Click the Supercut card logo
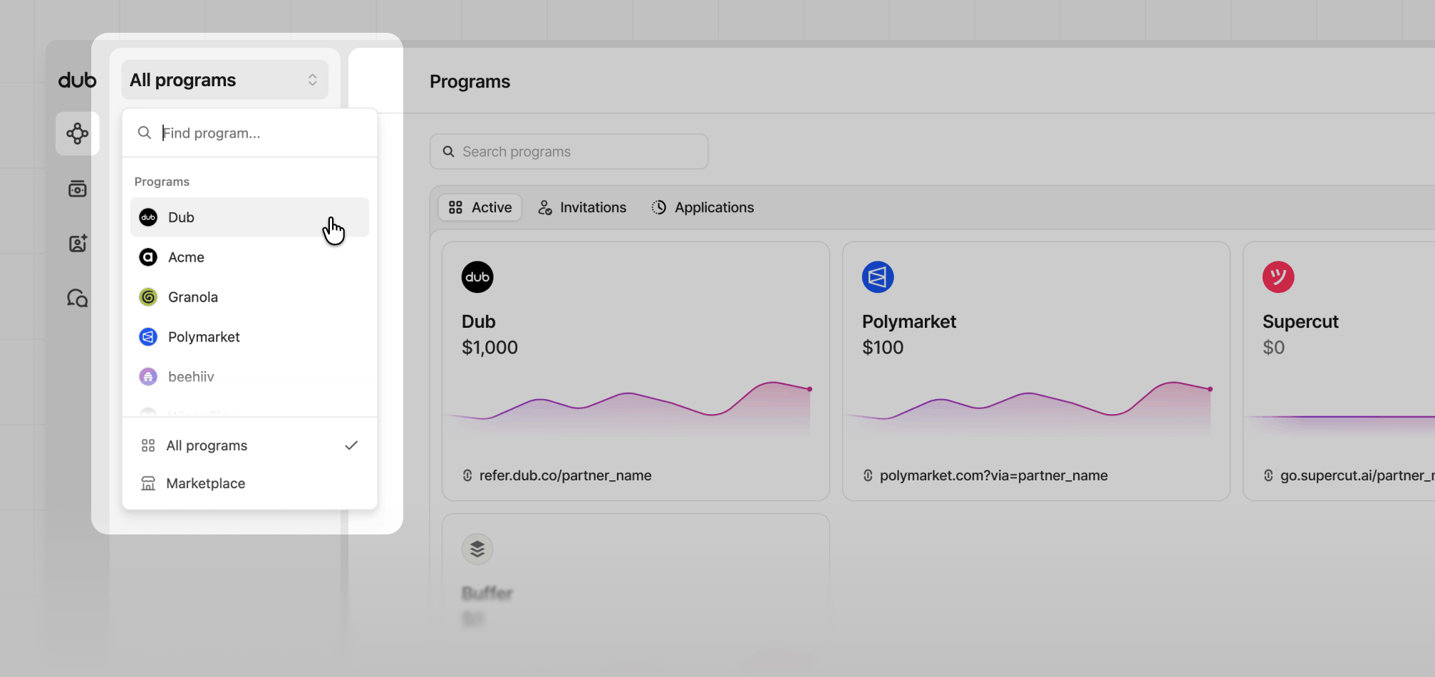The width and height of the screenshot is (1435, 677). (1278, 277)
